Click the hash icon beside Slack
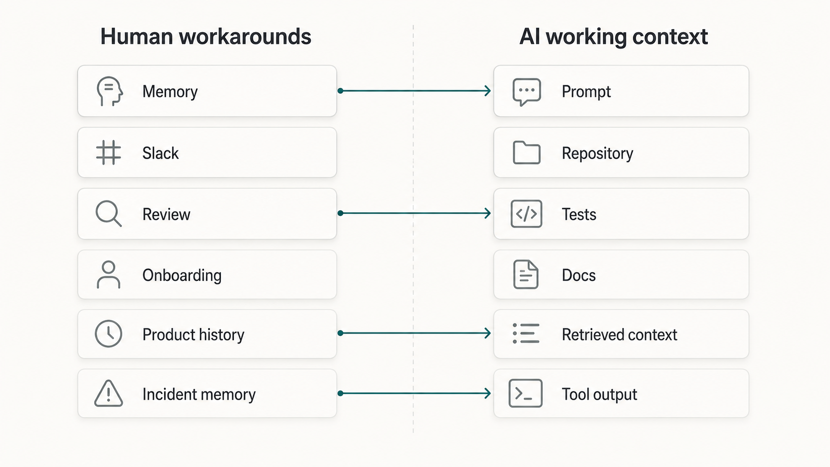This screenshot has width=830, height=467. click(109, 153)
